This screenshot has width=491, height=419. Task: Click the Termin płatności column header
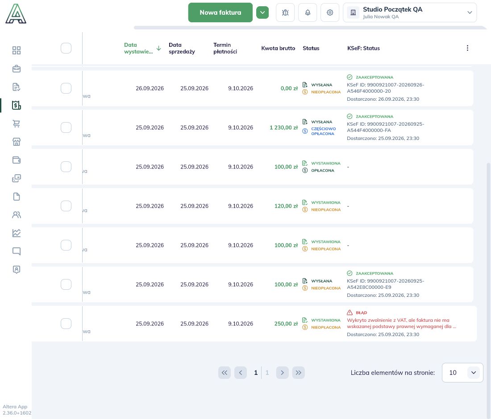225,48
